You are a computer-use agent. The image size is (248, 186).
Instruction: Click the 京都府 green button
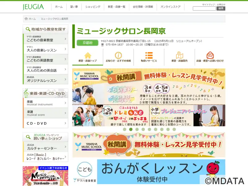point(87,43)
